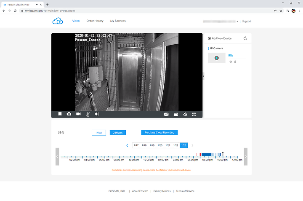Close the Foscam Cloud Service tab
Screen dimensions: 303x201
(41, 5)
